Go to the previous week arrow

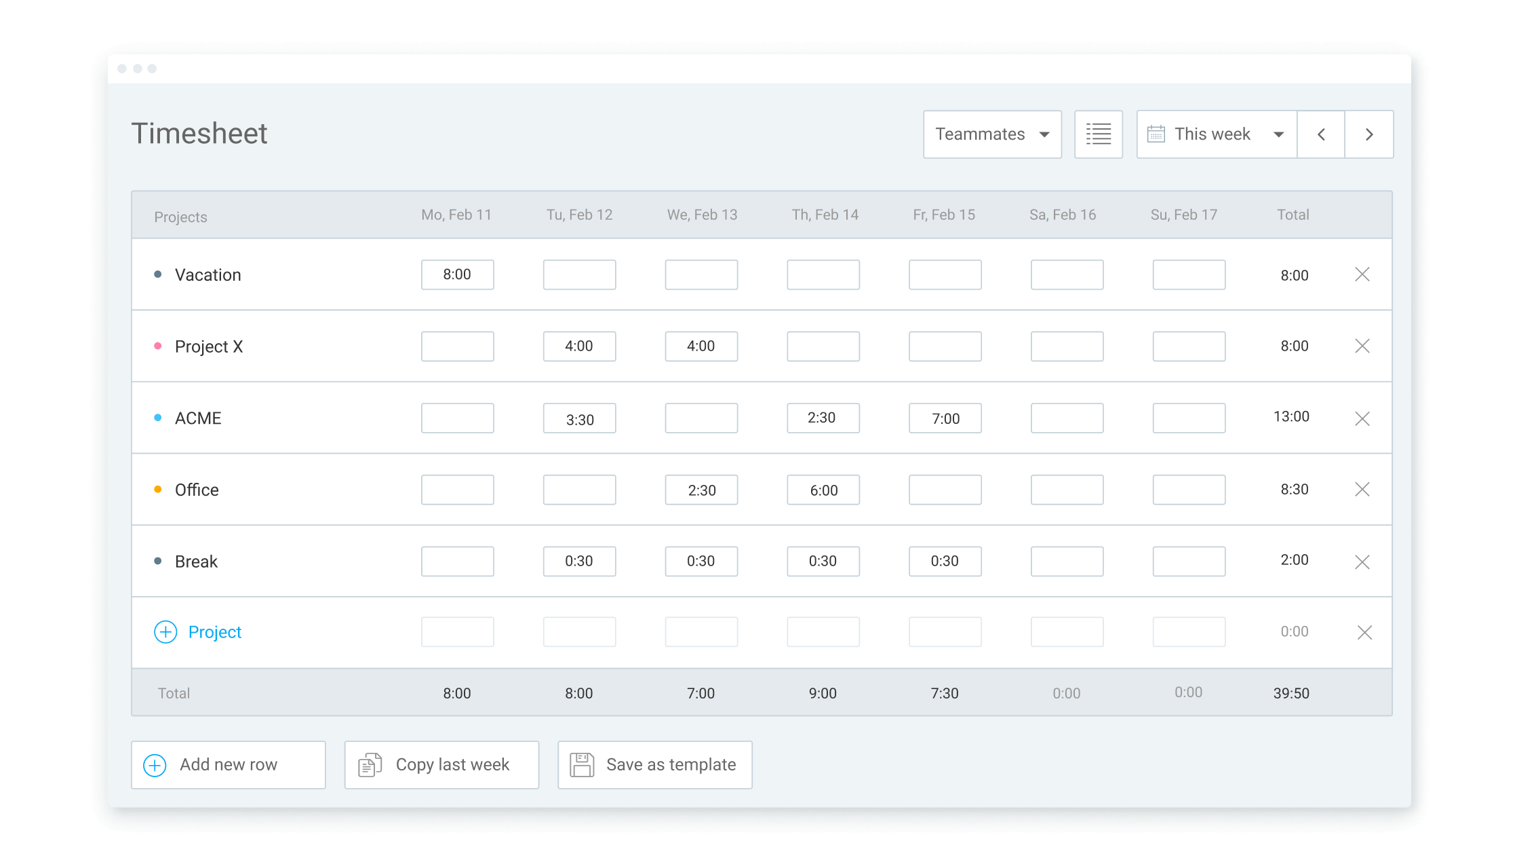tap(1321, 134)
